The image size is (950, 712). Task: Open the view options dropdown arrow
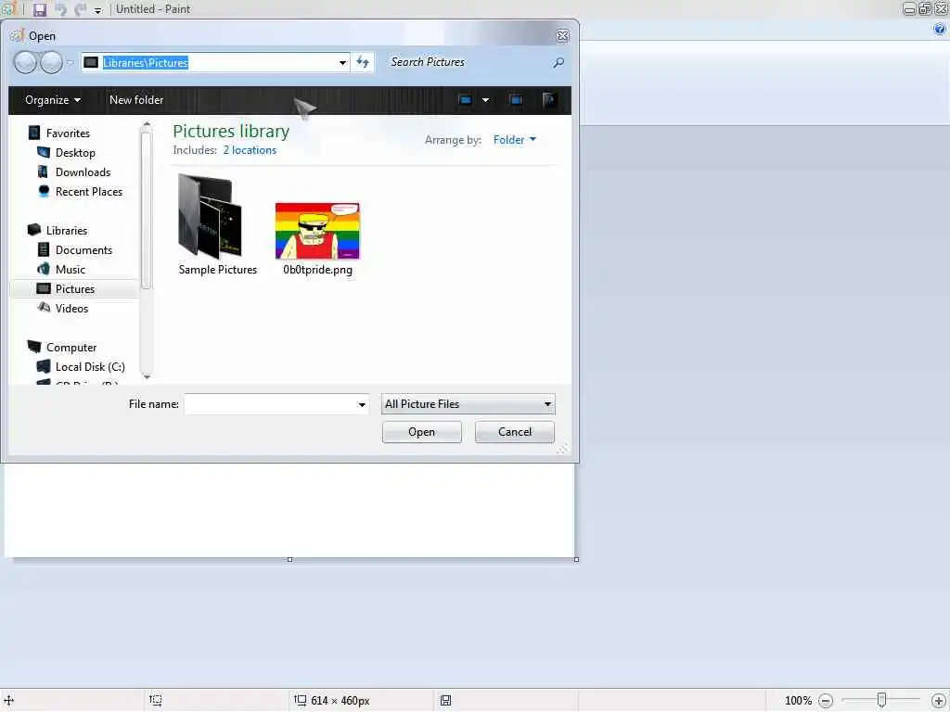coord(485,100)
